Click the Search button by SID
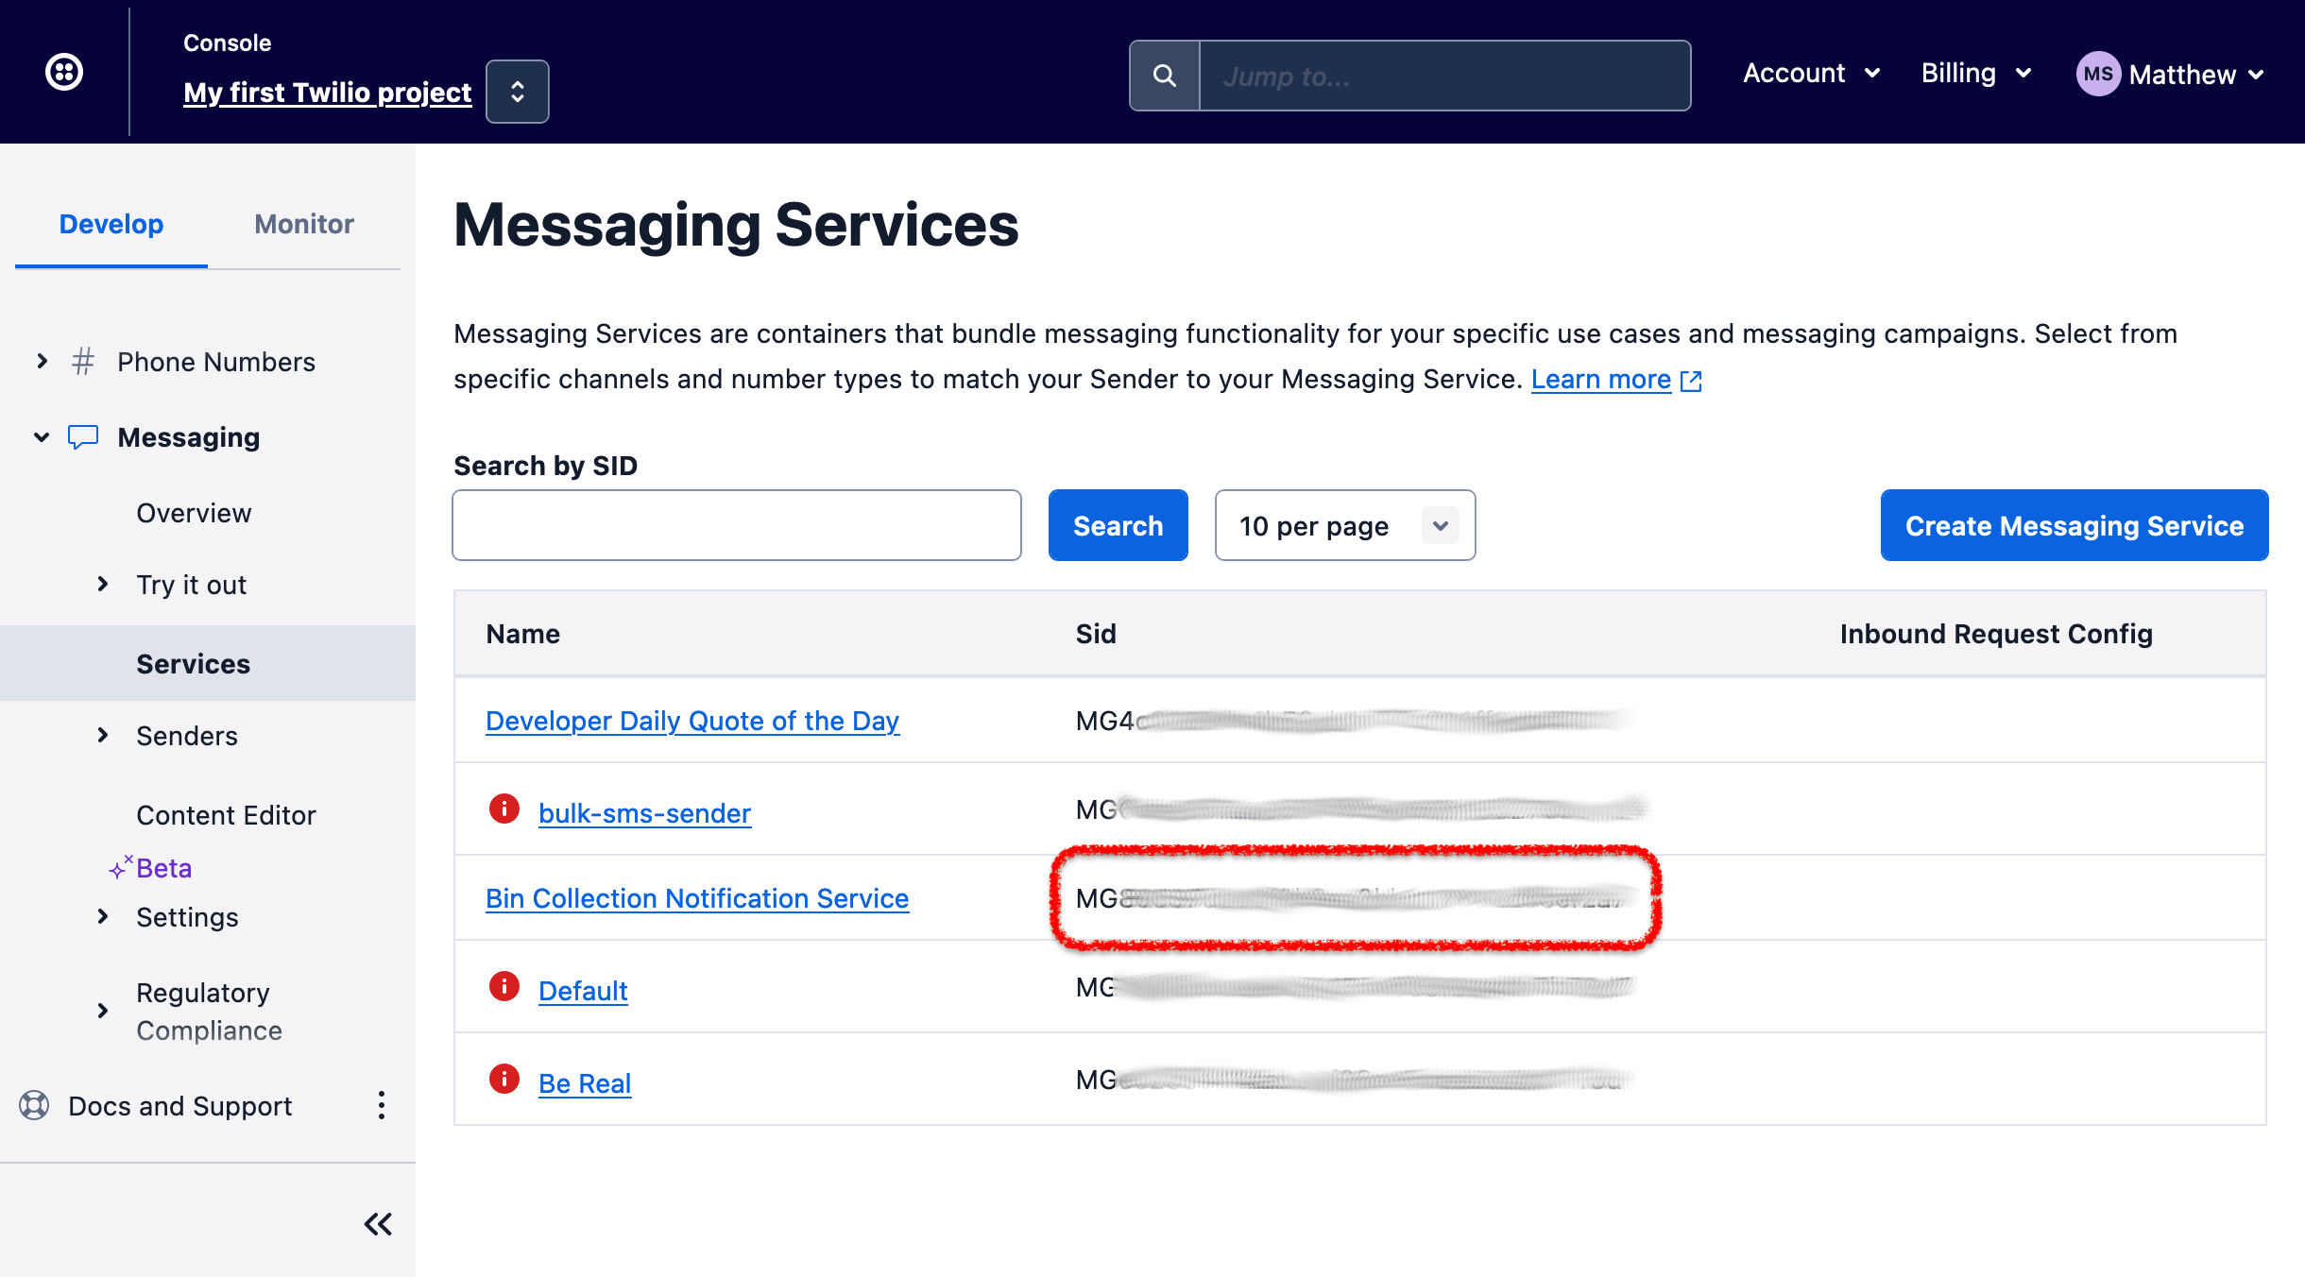Screen dimensions: 2305x1277 pos(1117,525)
